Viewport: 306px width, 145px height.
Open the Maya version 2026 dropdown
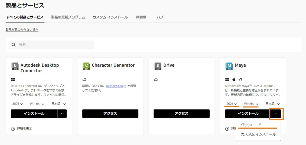(x=232, y=104)
